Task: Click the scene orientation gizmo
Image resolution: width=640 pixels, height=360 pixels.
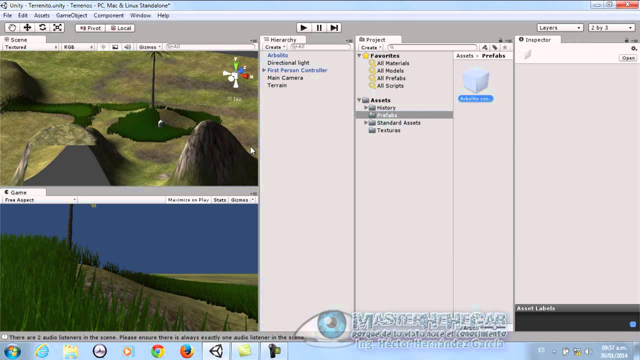Action: coord(235,75)
